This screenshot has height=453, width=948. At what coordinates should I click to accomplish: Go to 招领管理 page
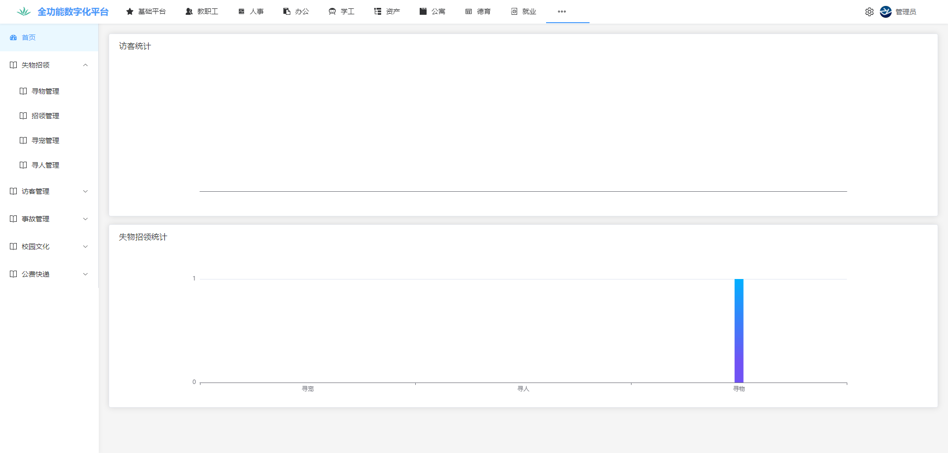[45, 116]
